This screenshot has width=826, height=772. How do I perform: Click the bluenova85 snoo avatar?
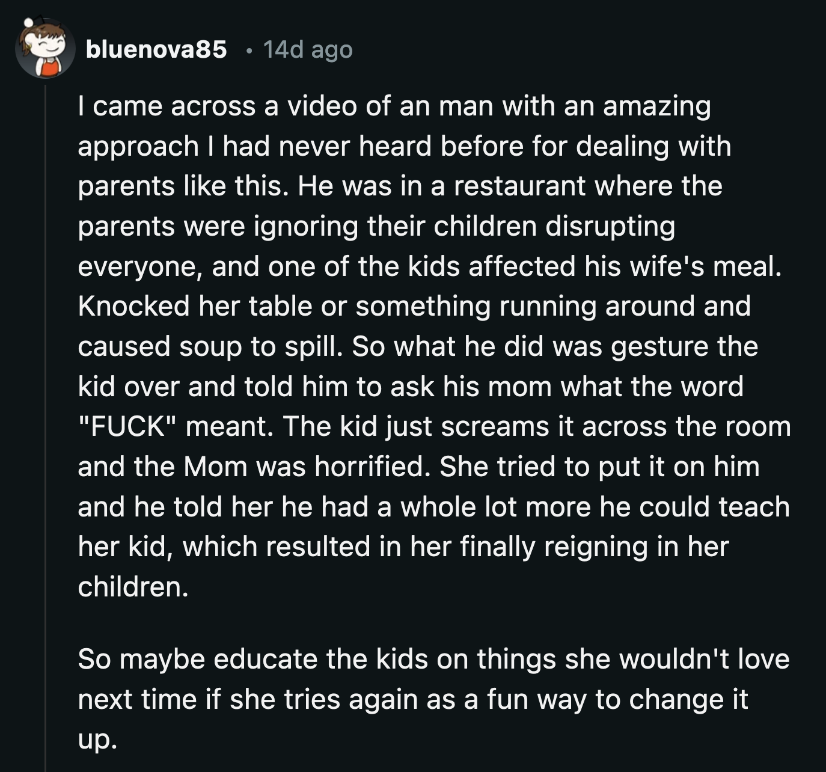coord(44,49)
